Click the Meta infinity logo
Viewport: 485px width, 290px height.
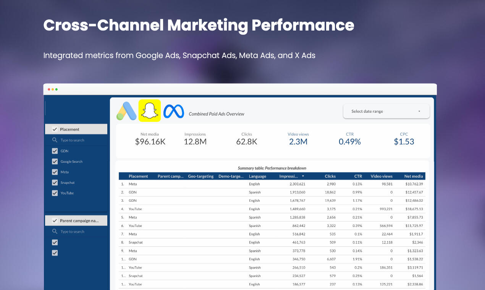[174, 111]
